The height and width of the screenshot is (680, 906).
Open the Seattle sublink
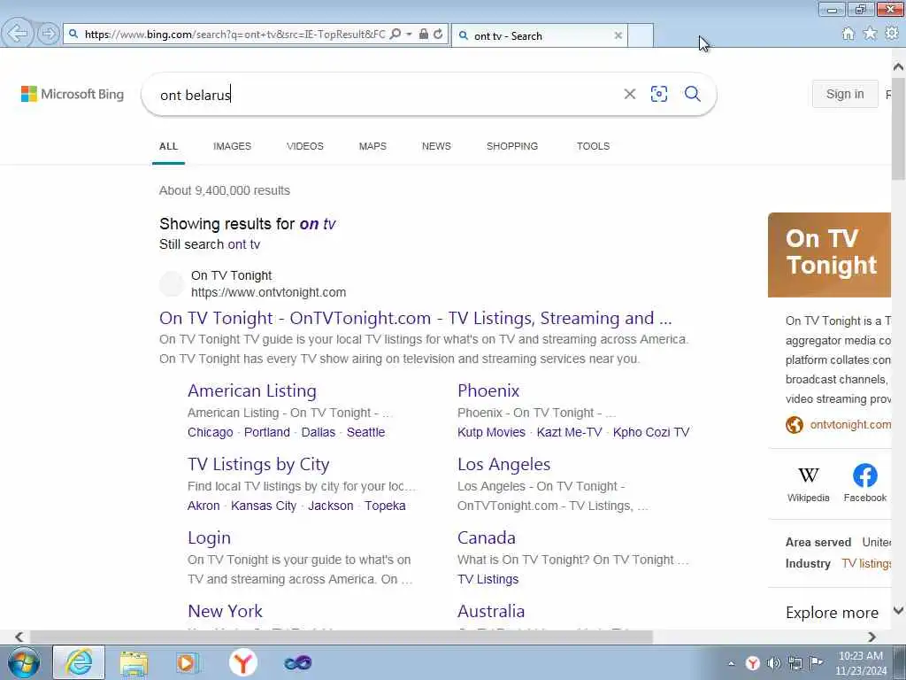point(365,432)
